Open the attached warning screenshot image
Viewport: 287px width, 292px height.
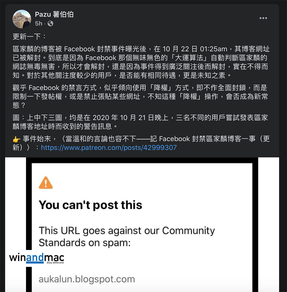pyautogui.click(x=142, y=225)
